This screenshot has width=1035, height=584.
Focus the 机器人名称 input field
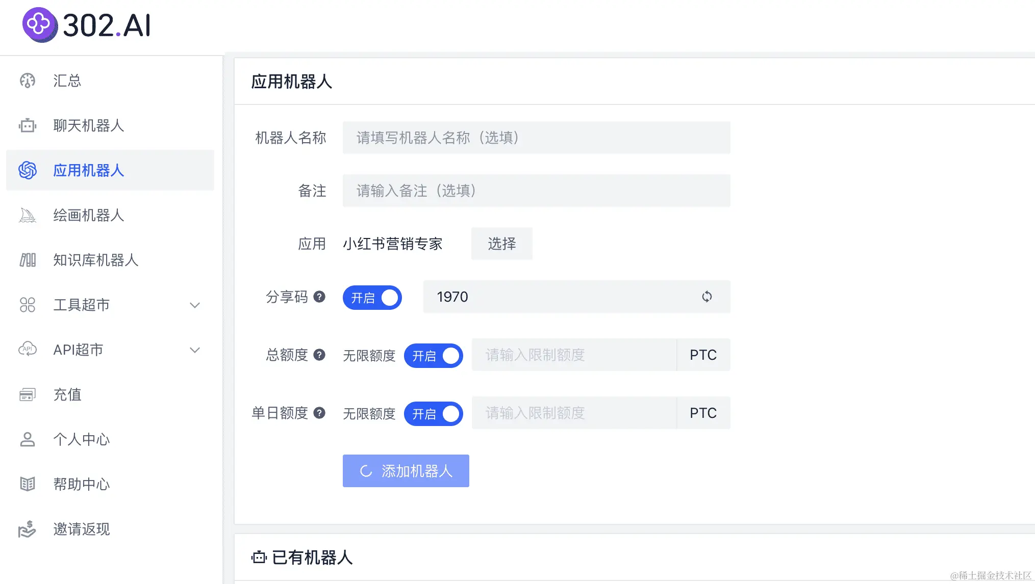tap(537, 138)
